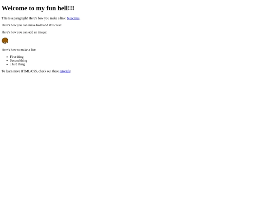Click the italic word "italic"
The width and height of the screenshot is (263, 197).
coord(52,25)
